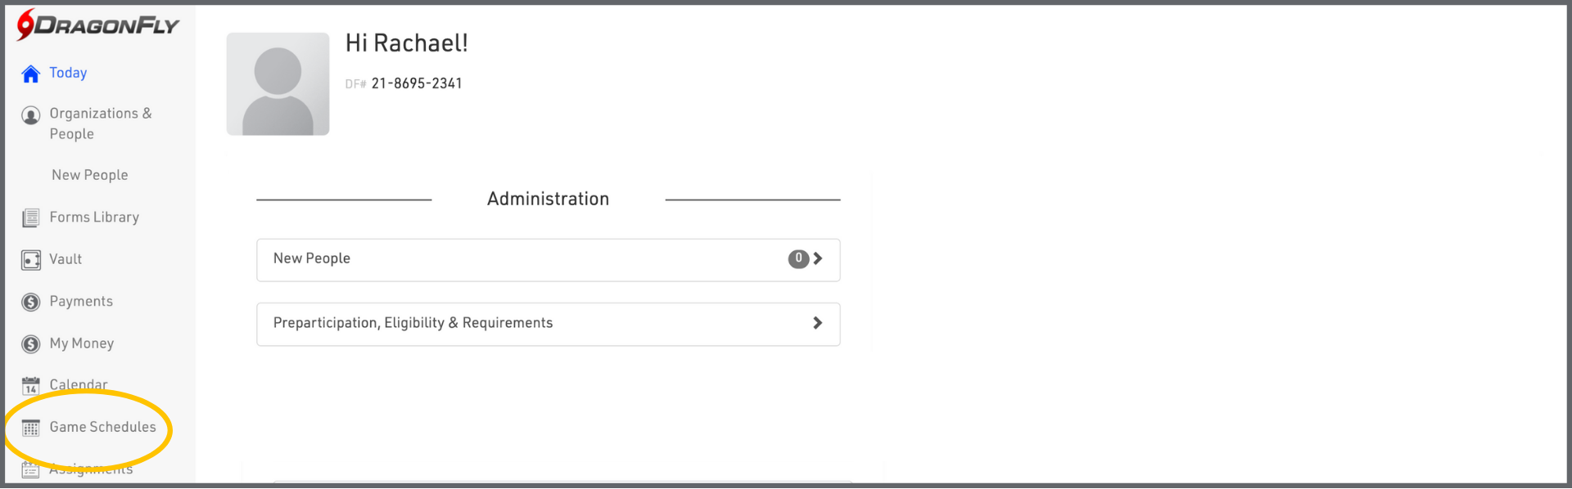1572x489 pixels.
Task: Click the Forms Library document icon
Action: pyautogui.click(x=31, y=218)
